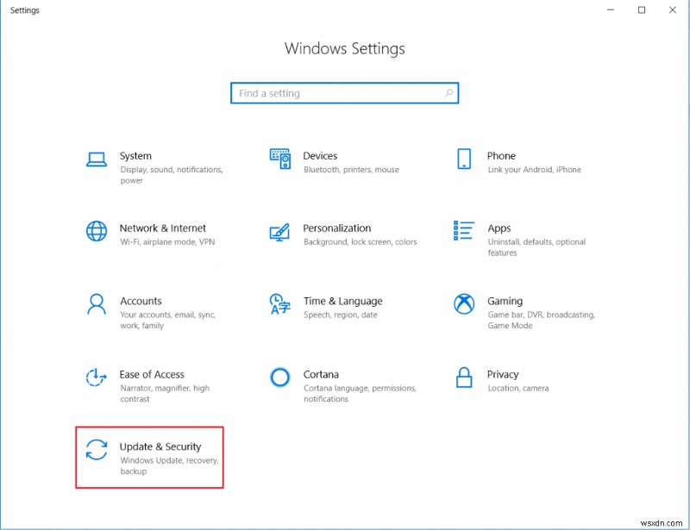This screenshot has height=530, width=690.
Task: Select the Phone heading
Action: coord(501,156)
